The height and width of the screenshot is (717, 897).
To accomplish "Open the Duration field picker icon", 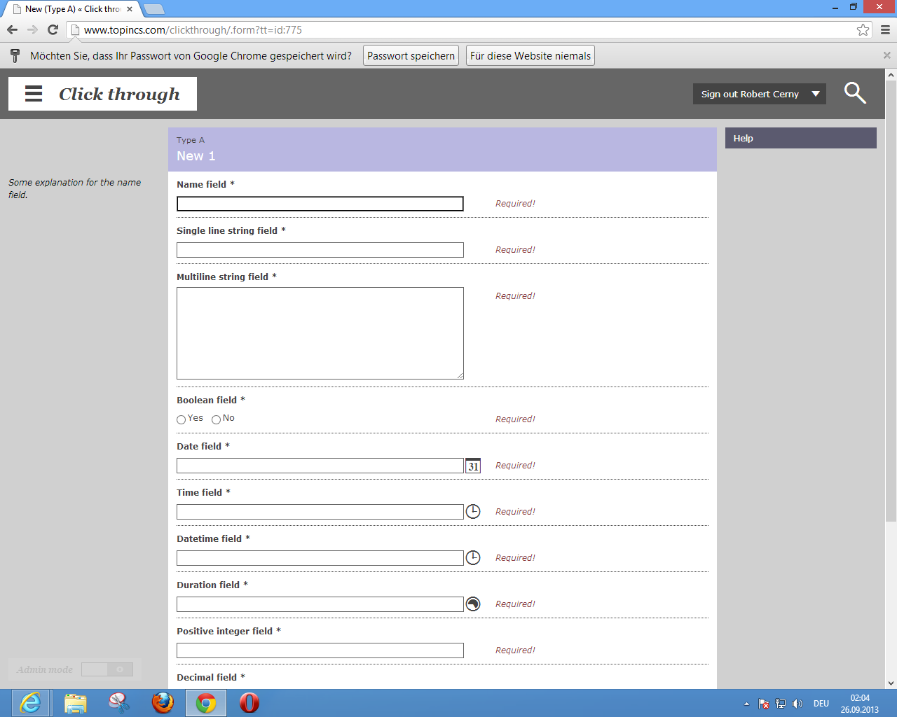I will [x=473, y=604].
